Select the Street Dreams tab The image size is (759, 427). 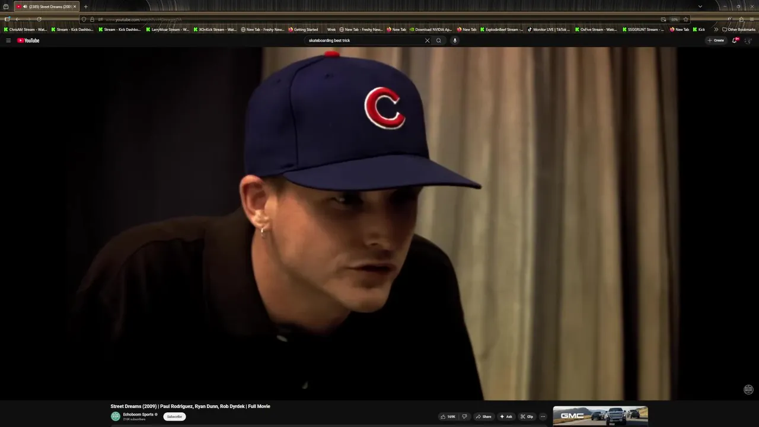pyautogui.click(x=46, y=7)
